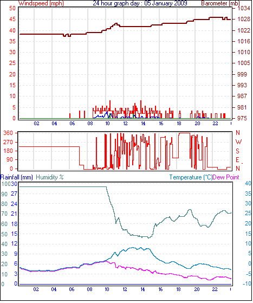The image size is (253, 303).
Task: Click the 1034 barometer axis value
Action: [244, 8]
